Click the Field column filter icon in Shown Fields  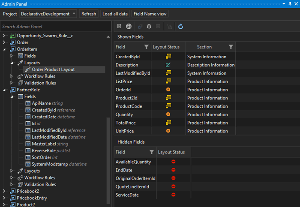(147, 47)
